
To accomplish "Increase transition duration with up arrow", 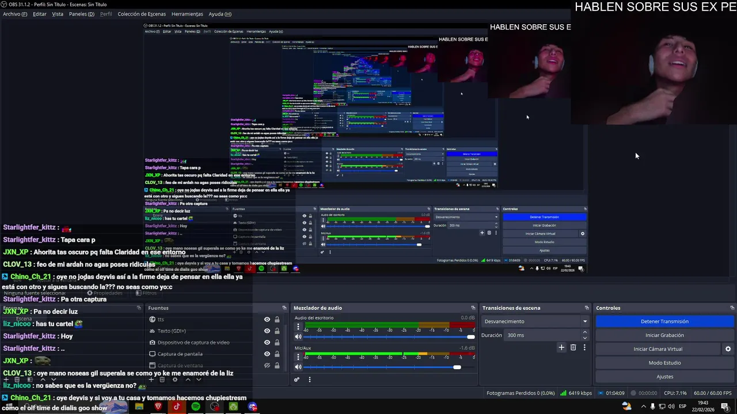I will pos(585,332).
